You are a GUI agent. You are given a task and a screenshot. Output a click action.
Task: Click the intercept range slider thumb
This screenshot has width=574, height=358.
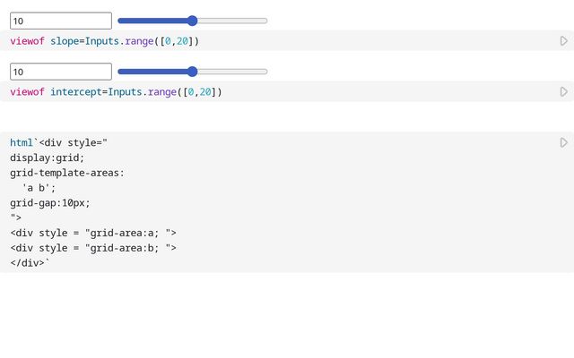[x=193, y=72]
